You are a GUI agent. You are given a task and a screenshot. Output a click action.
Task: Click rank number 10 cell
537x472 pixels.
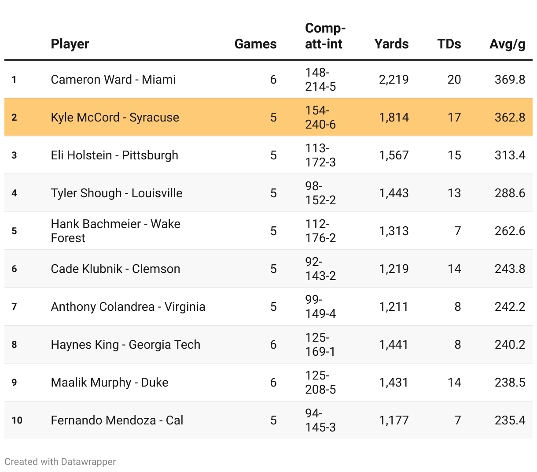pyautogui.click(x=17, y=420)
